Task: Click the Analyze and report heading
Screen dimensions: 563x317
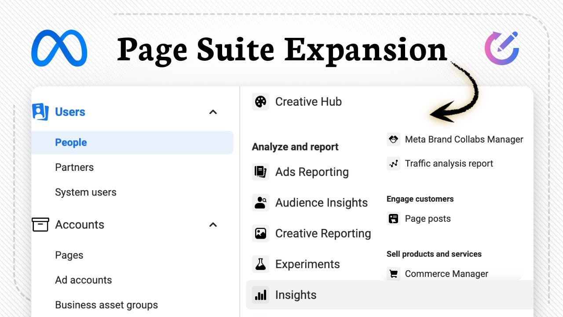Action: tap(295, 147)
